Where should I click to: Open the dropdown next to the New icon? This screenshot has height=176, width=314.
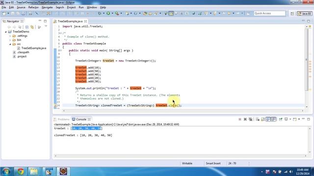pyautogui.click(x=8, y=14)
